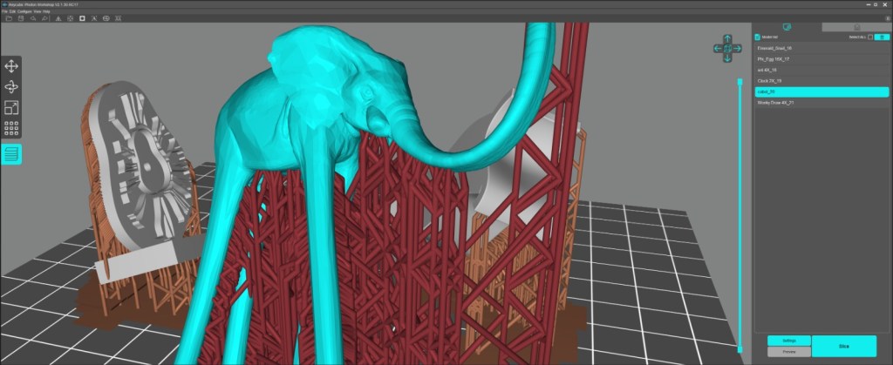This screenshot has height=365, width=893.
Task: Select the Move tool in left sidebar
Action: click(11, 66)
